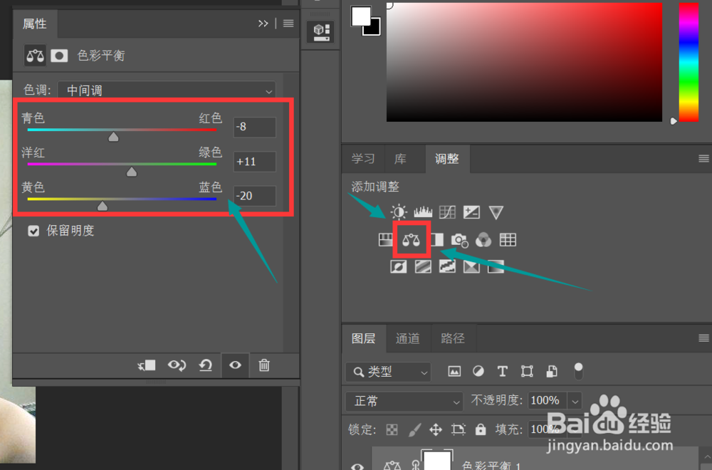Open the 类型 layer filter dropdown

tap(388, 372)
